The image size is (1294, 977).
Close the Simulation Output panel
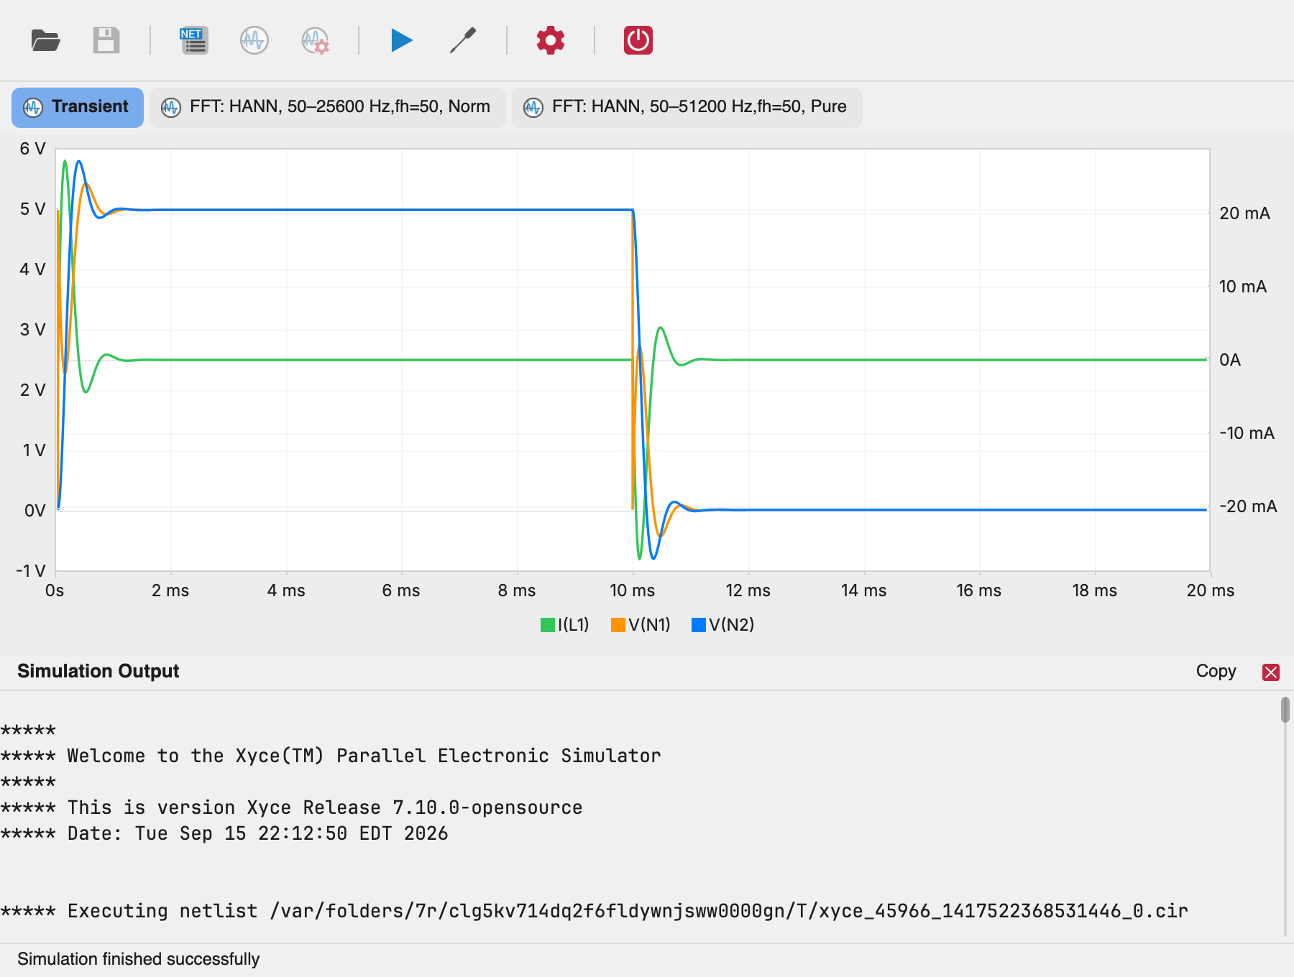(1271, 672)
